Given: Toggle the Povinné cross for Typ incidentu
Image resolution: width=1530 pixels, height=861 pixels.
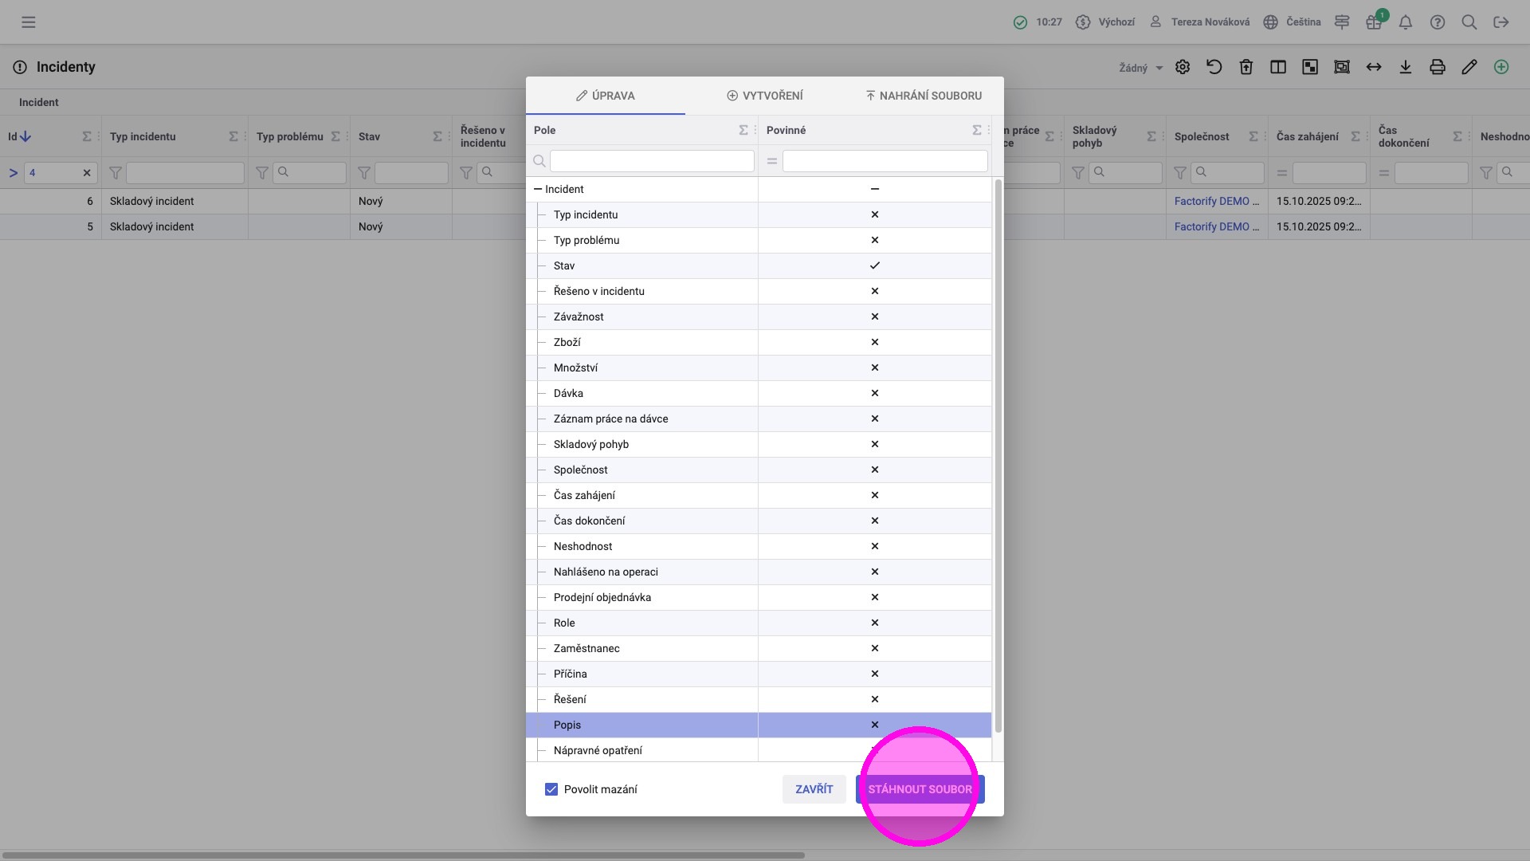Looking at the screenshot, I should [874, 214].
